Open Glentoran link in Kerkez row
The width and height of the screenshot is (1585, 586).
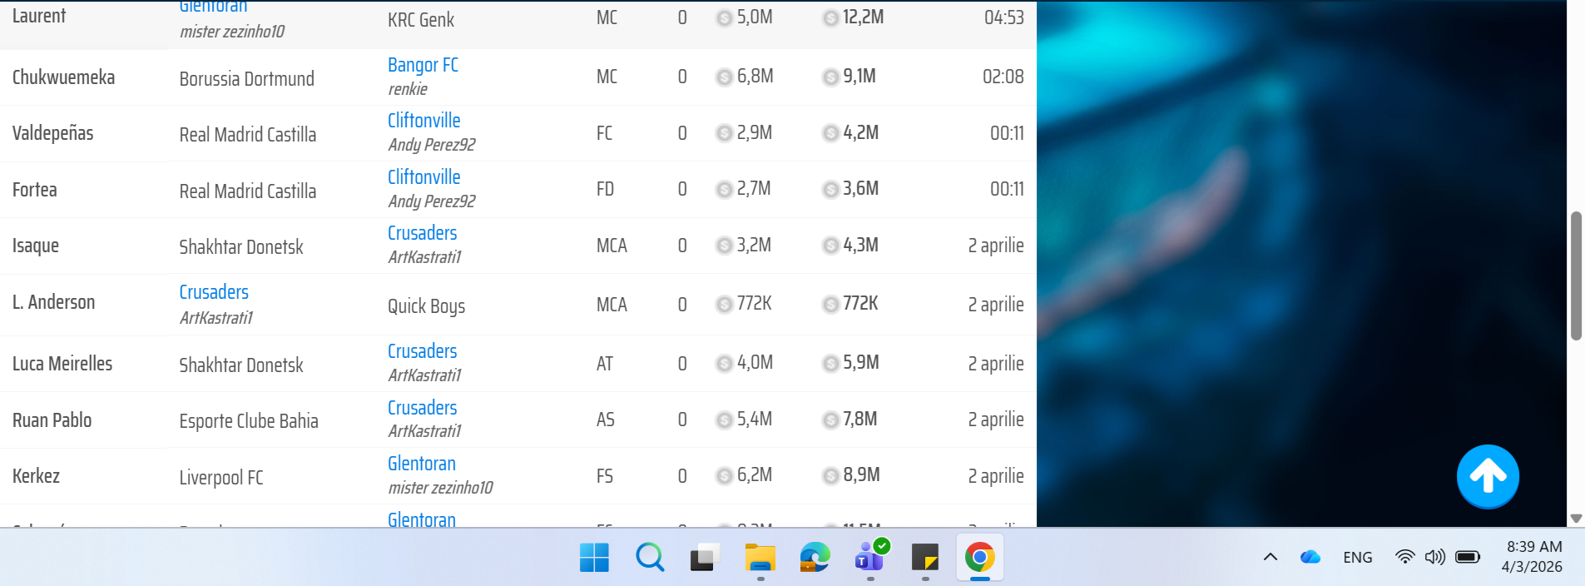pyautogui.click(x=421, y=464)
